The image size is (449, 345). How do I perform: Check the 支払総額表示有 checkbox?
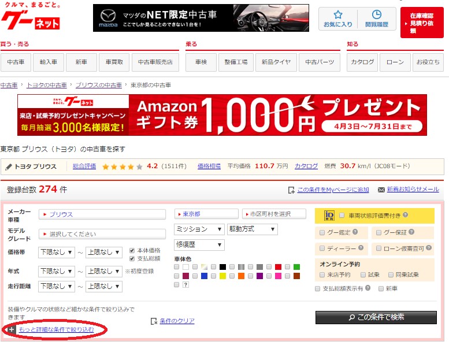tap(317, 288)
